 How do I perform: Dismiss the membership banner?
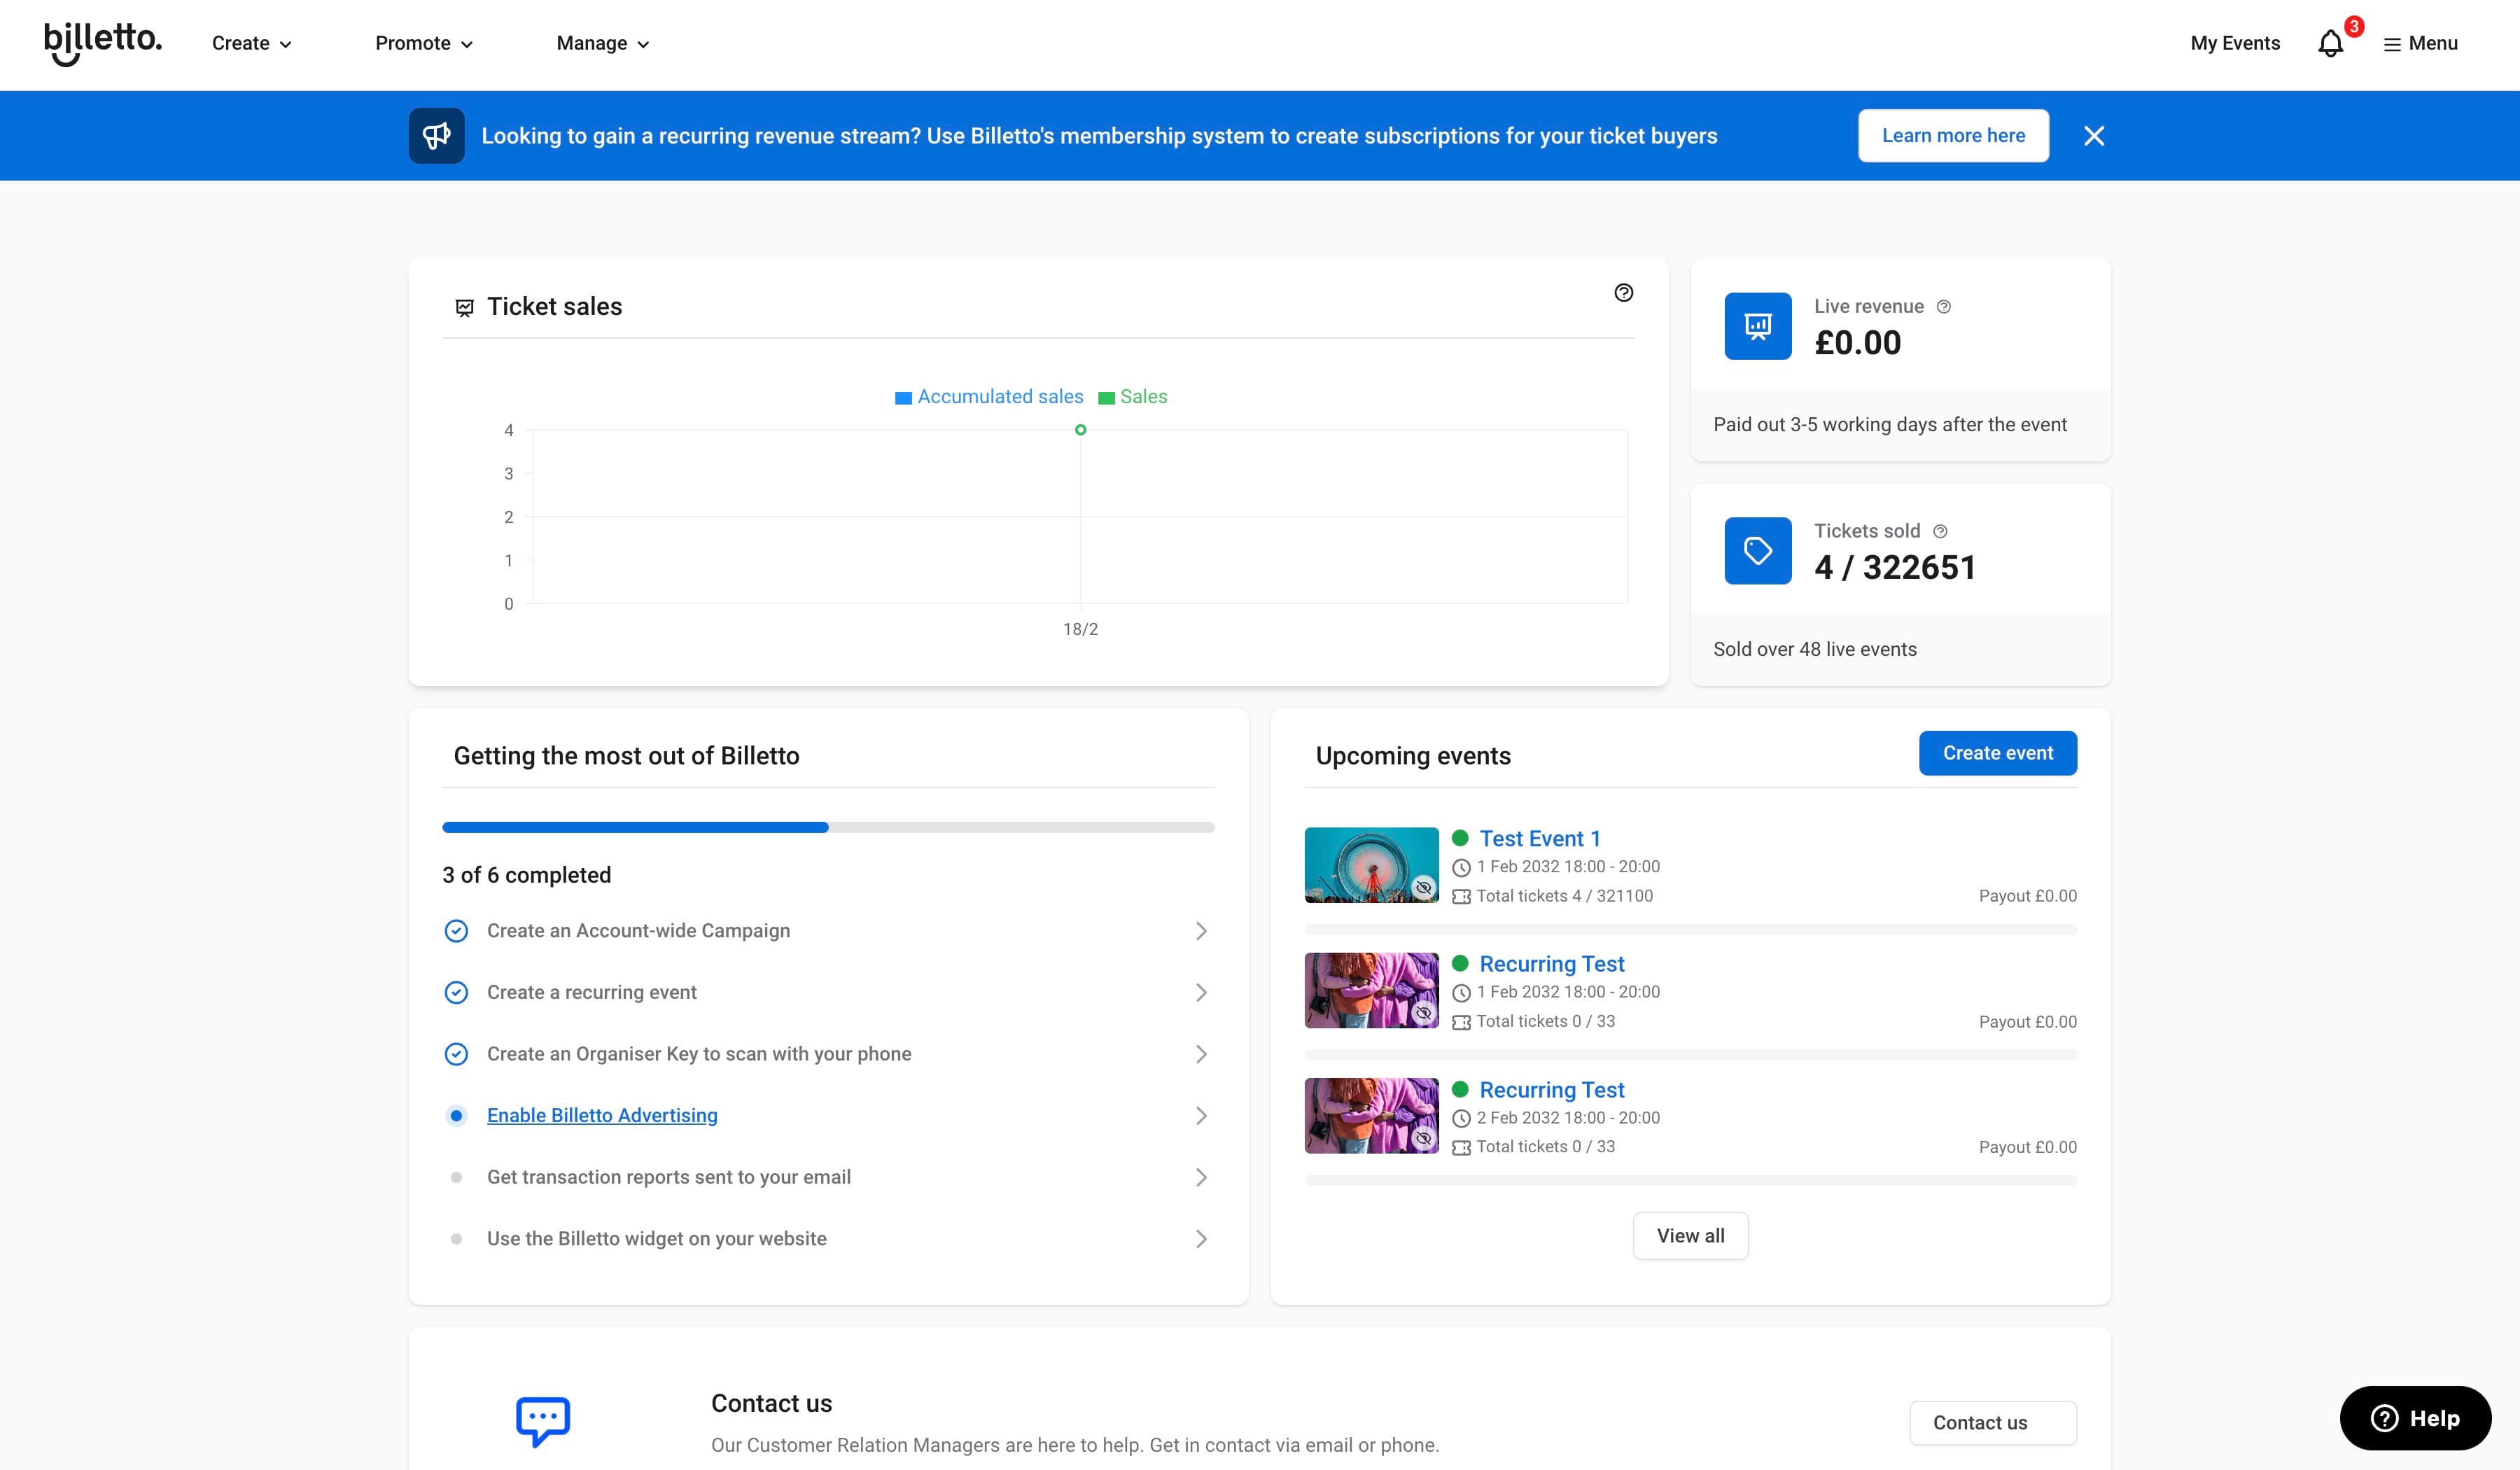pos(2094,135)
